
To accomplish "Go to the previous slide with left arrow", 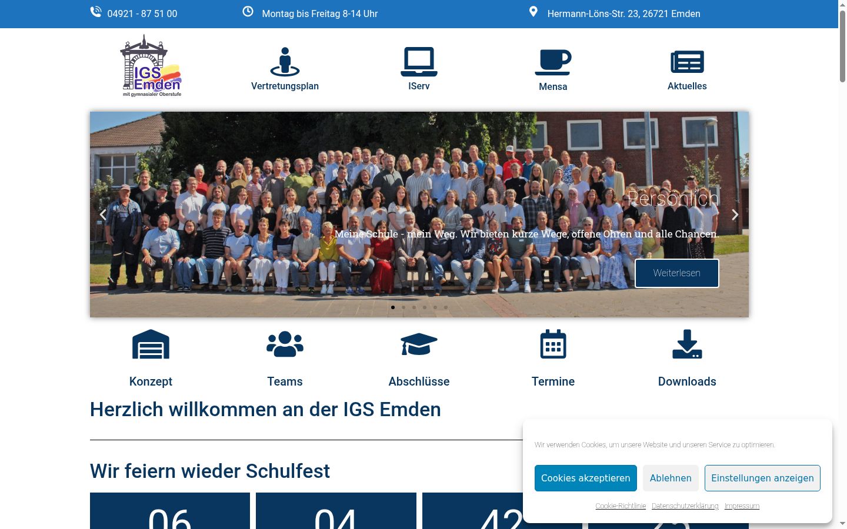I will (x=103, y=215).
